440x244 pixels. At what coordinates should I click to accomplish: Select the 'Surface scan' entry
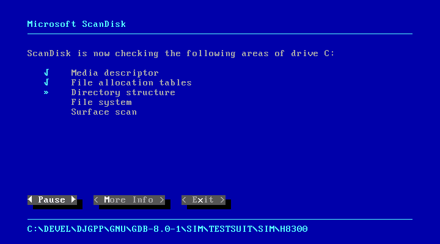[x=104, y=112]
